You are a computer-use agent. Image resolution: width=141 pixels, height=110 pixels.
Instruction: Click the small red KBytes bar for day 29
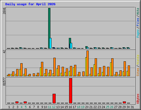pos(124,102)
